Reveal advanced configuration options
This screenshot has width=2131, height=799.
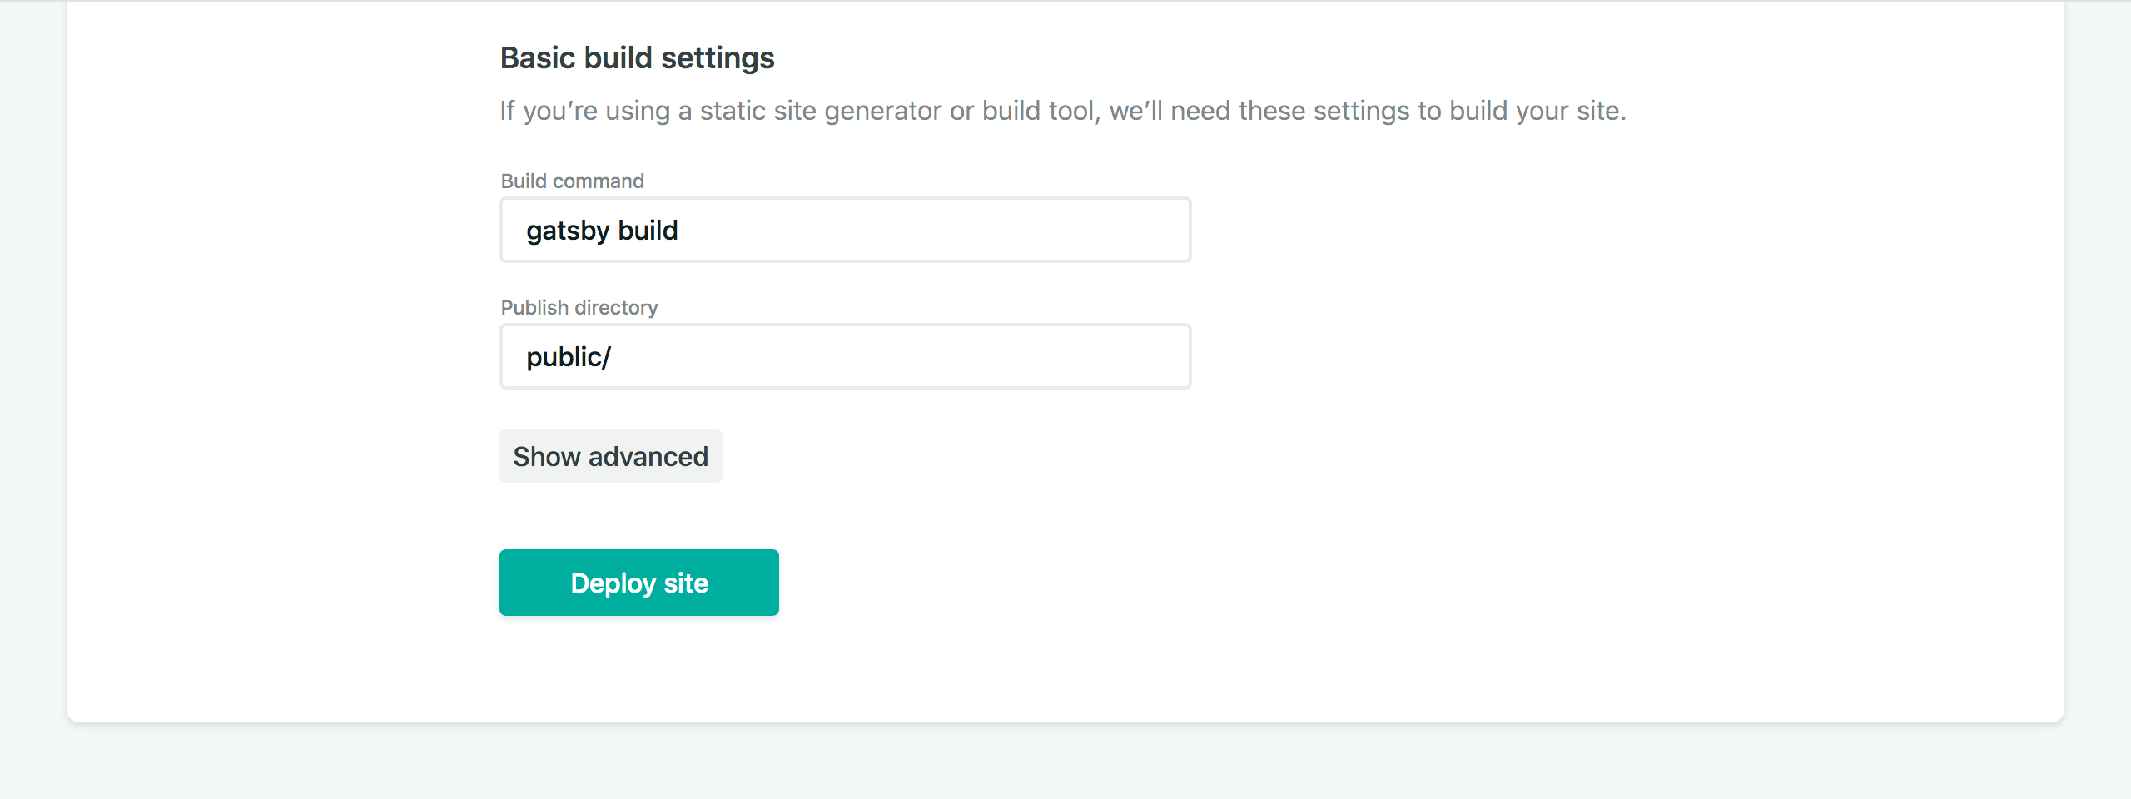coord(610,456)
